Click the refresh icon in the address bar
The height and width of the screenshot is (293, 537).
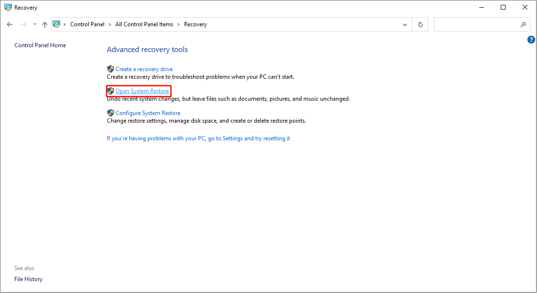click(420, 24)
